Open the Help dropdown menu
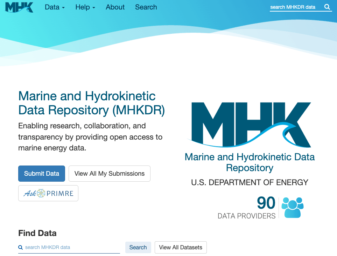This screenshot has height=256, width=337. click(x=85, y=7)
